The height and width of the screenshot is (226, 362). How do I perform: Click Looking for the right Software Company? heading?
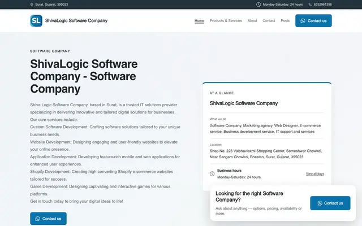[x=249, y=197]
